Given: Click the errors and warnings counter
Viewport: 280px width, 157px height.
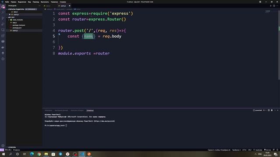Looking at the screenshot, I should point(8,150).
